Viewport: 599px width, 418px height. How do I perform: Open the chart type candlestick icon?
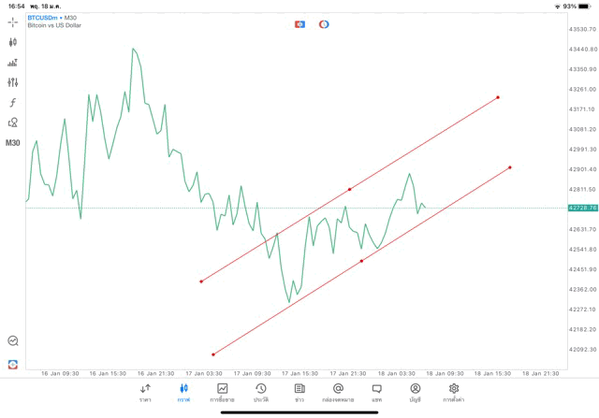click(13, 42)
